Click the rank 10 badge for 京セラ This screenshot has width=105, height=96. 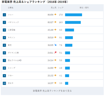4,83
